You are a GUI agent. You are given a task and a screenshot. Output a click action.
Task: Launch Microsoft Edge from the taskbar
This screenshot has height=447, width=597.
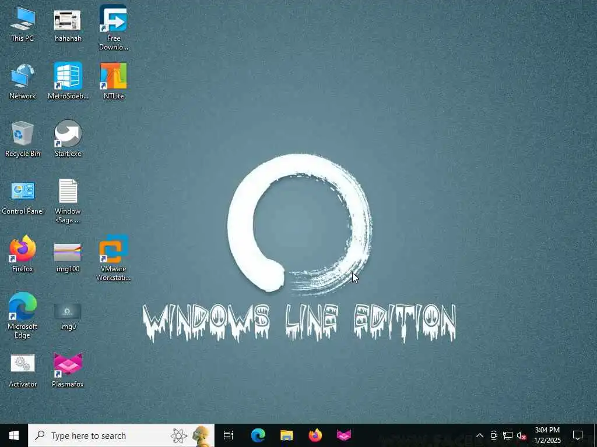(x=258, y=435)
